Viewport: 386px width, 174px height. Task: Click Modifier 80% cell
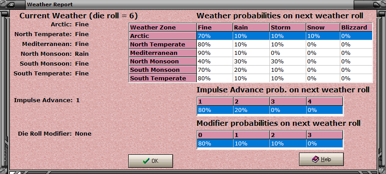click(x=215, y=143)
